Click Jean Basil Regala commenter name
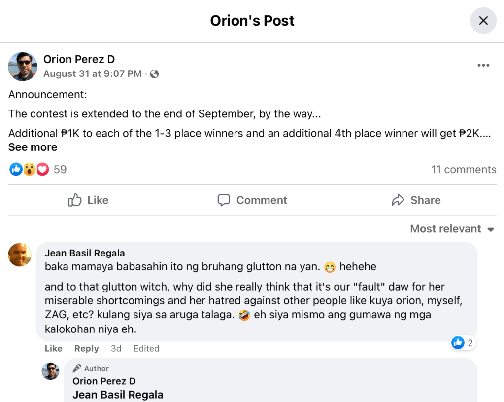Screen dimensions: 504x402 [x=85, y=253]
